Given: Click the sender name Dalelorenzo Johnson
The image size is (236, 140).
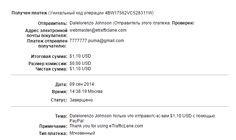Looking at the screenshot, I should 90,23.
